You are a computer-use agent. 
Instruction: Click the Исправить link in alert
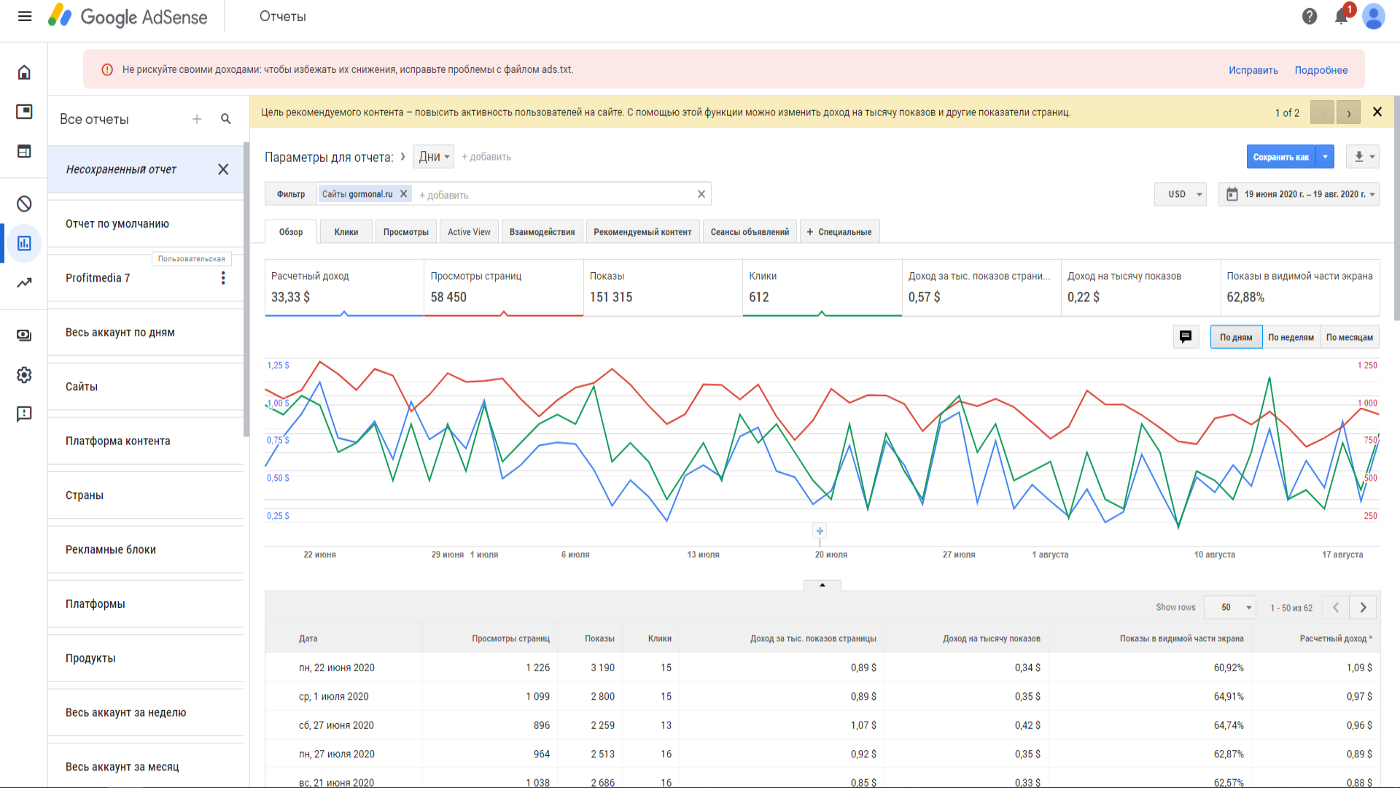[x=1253, y=70]
